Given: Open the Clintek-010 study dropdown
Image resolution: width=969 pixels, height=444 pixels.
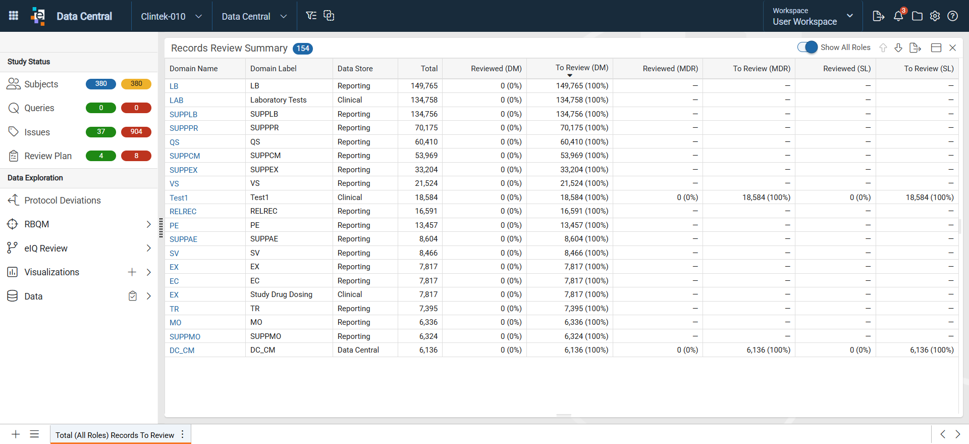Looking at the screenshot, I should [172, 16].
